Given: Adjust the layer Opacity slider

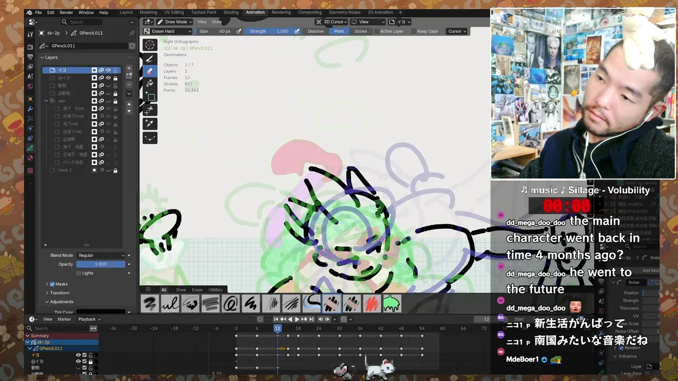Looking at the screenshot, I should (101, 264).
